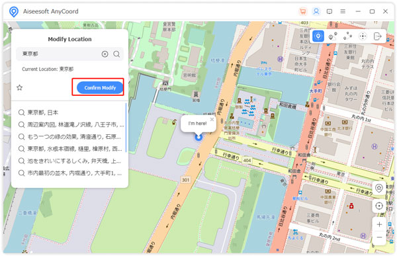Image resolution: width=397 pixels, height=256 pixels.
Task: Recenter the map to the current location
Action: (x=378, y=206)
